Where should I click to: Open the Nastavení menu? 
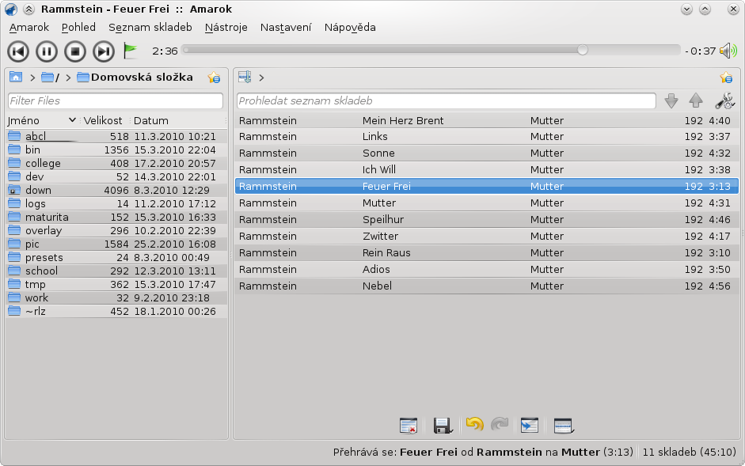click(286, 28)
